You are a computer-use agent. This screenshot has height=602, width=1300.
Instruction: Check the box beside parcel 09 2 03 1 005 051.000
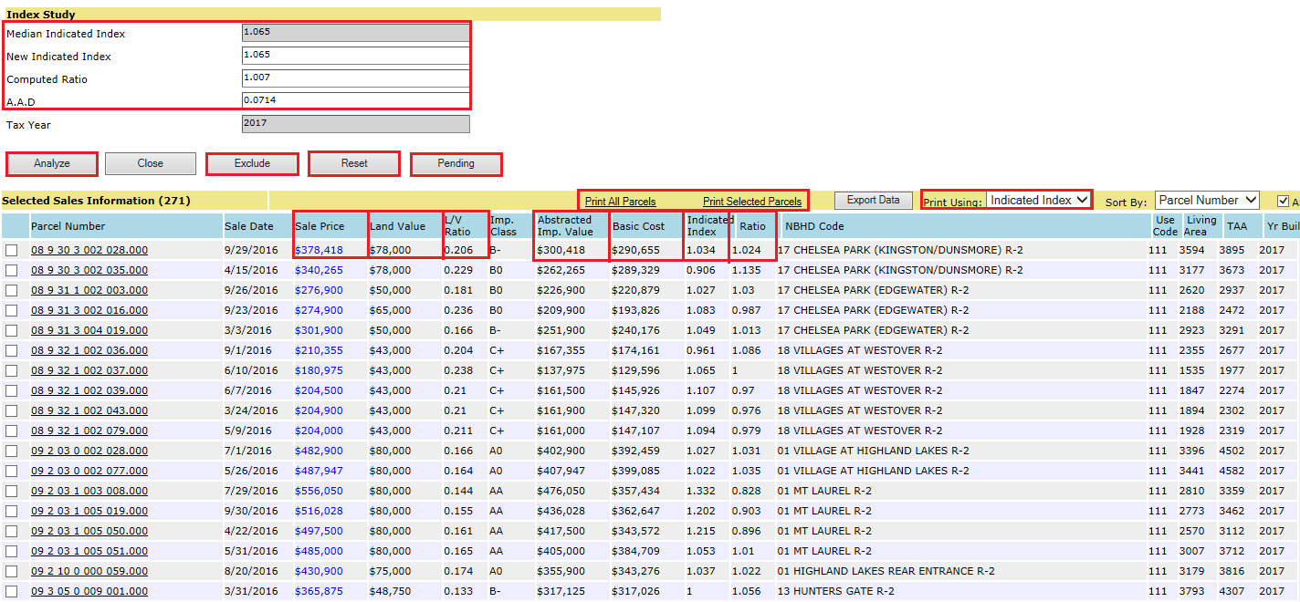tap(12, 551)
